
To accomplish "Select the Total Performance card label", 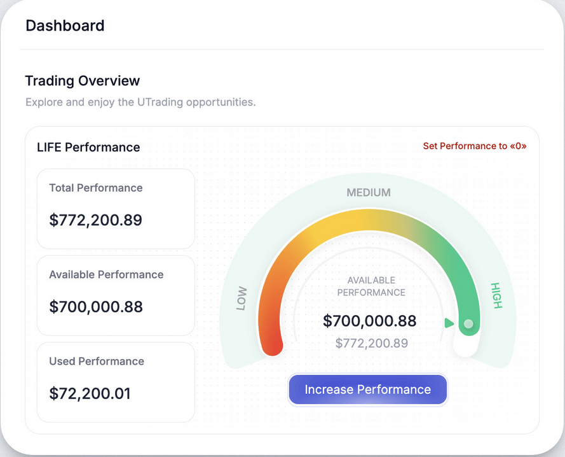I will pos(95,188).
